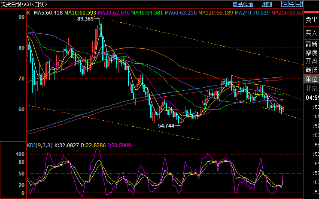
Task: Click the KDJ(9,3,3) indicator label
Action: (39, 145)
